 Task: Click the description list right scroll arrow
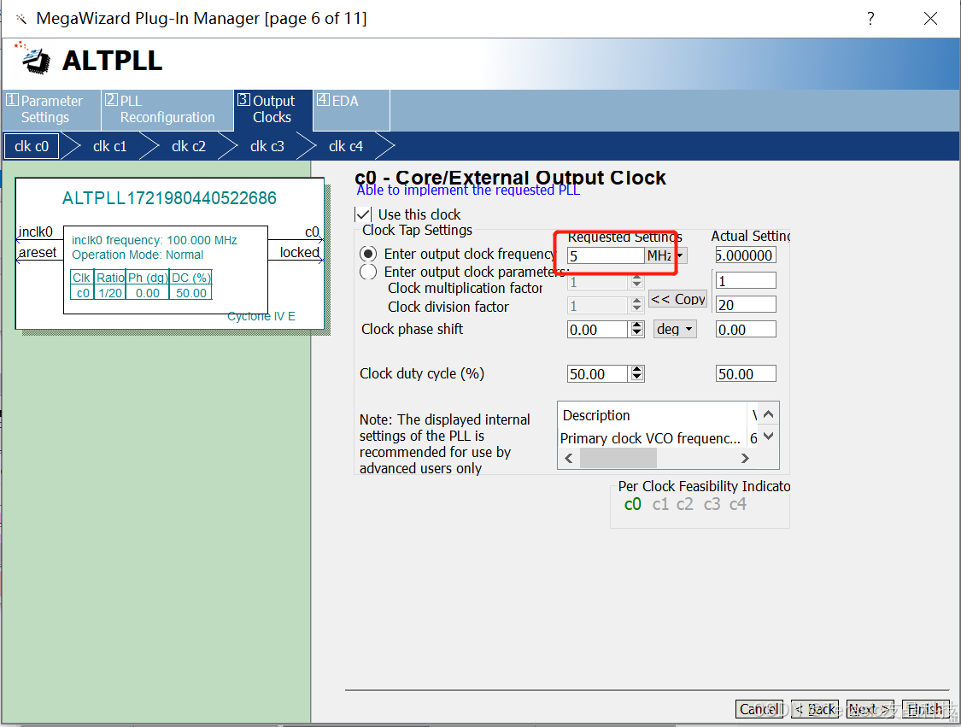(745, 459)
